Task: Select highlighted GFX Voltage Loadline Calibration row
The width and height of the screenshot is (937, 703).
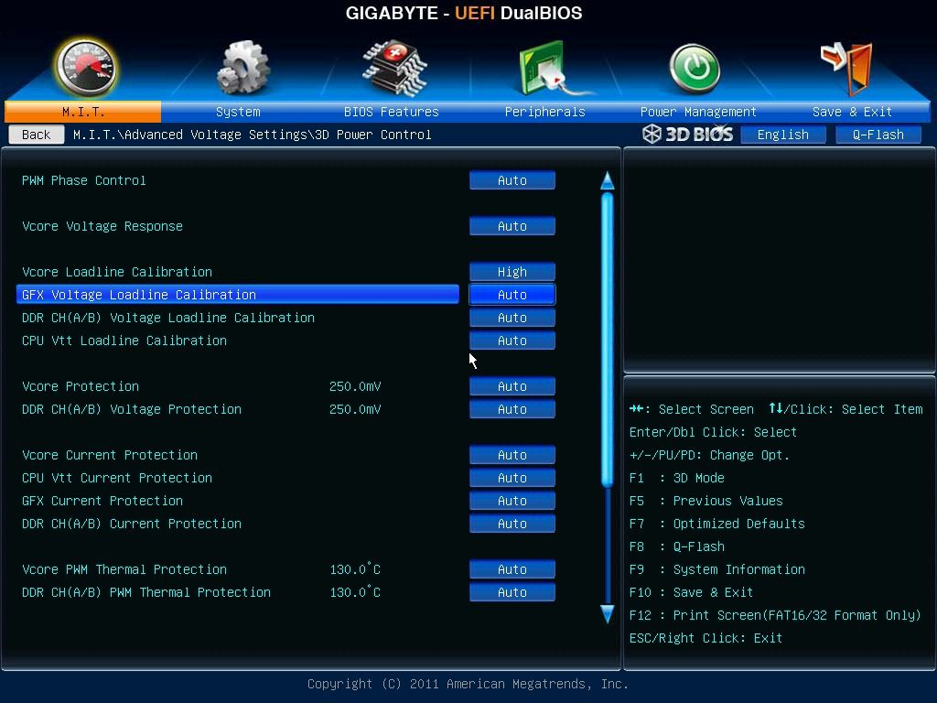Action: pyautogui.click(x=238, y=295)
